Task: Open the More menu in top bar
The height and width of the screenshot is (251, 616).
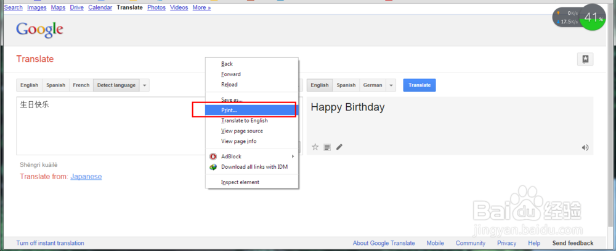Action: pos(201,7)
